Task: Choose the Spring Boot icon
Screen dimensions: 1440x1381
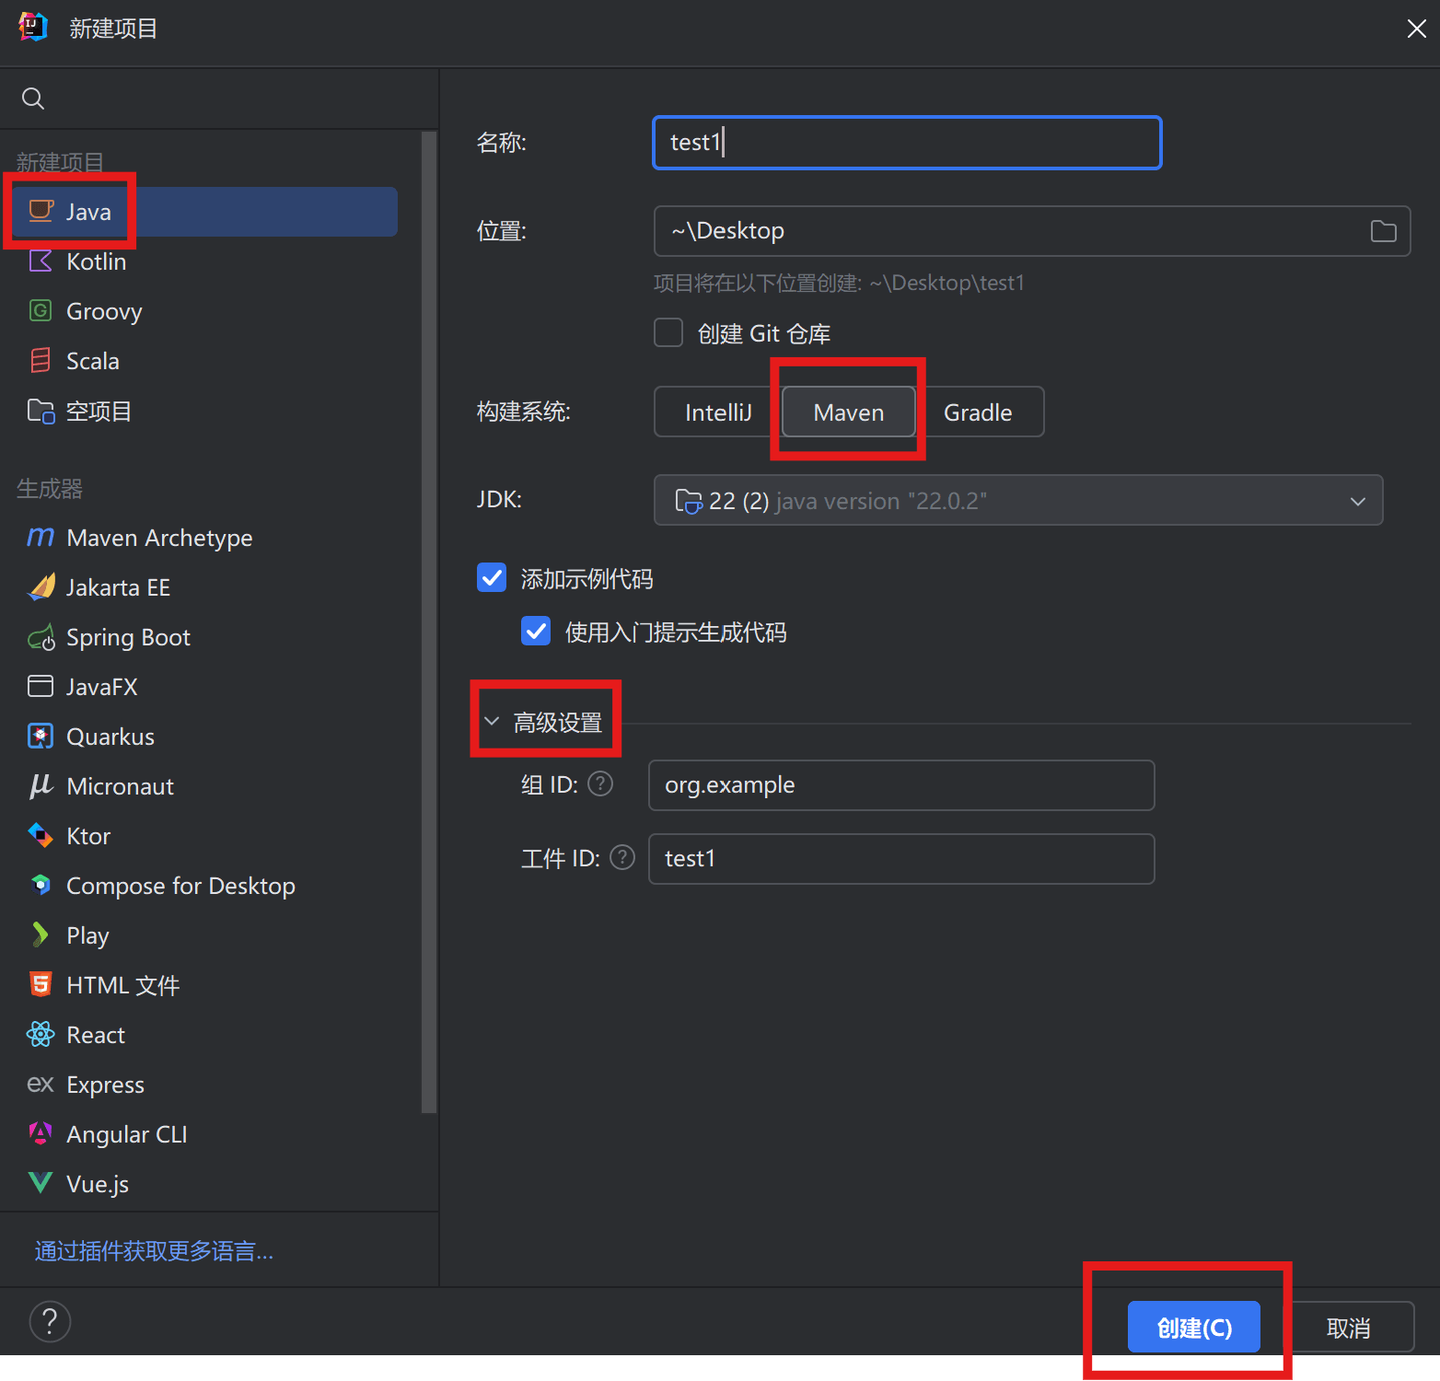Action: [41, 637]
